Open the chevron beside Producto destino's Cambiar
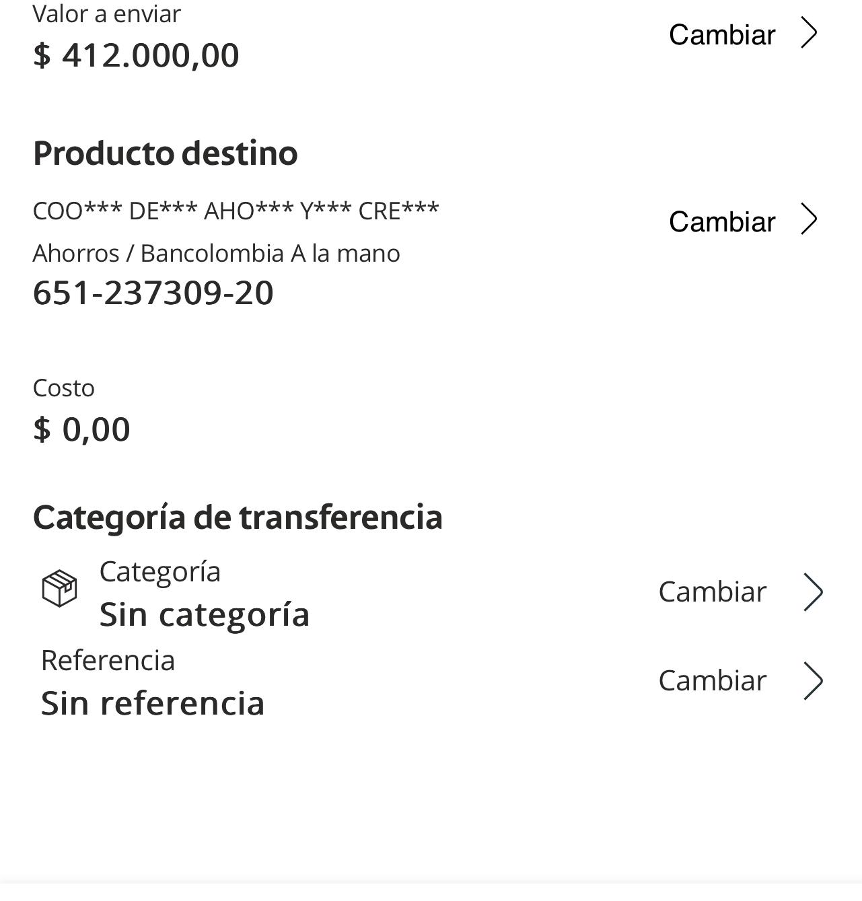The image size is (862, 901). (x=809, y=220)
